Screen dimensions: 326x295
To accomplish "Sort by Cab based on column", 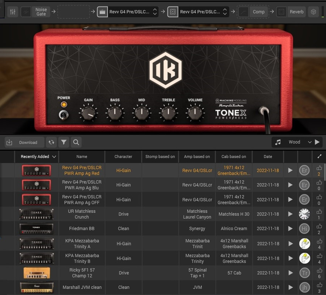I will (x=234, y=156).
